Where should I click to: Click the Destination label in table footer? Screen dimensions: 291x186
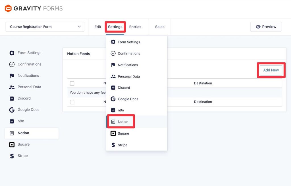203,102
